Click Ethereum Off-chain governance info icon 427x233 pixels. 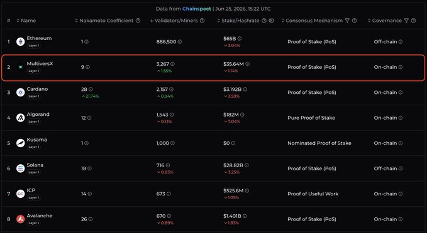click(x=401, y=42)
